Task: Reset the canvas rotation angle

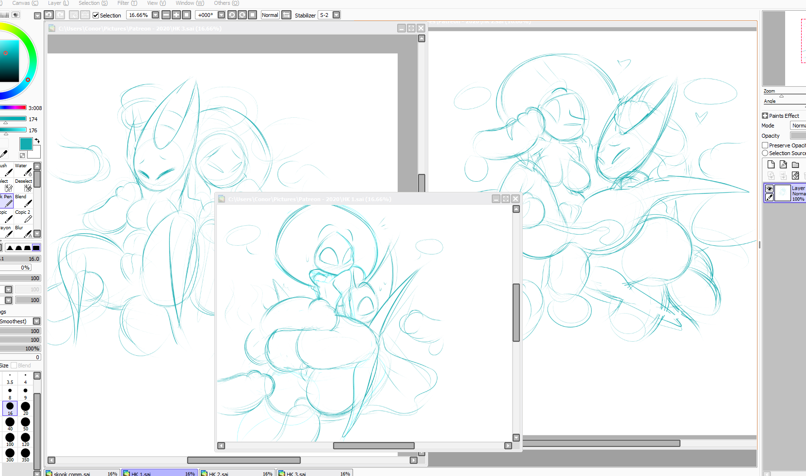Action: (x=252, y=15)
